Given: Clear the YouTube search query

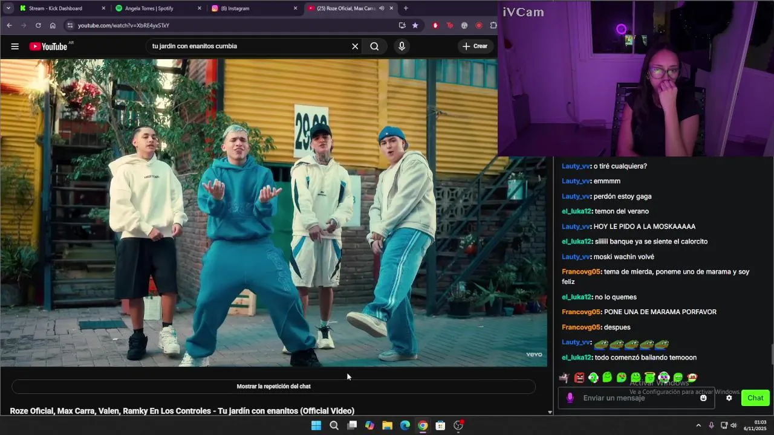Looking at the screenshot, I should click(x=355, y=47).
